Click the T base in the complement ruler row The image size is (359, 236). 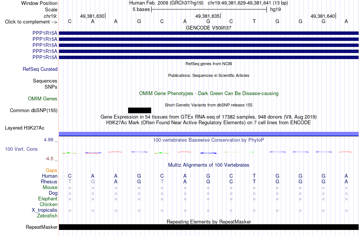pos(254,21)
